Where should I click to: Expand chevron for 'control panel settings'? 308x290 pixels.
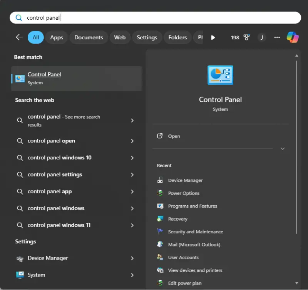[132, 175]
